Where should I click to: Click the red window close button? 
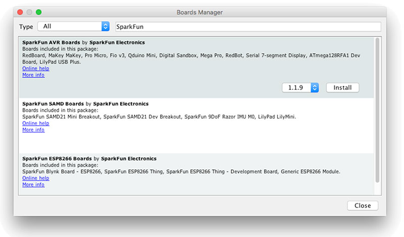coord(20,12)
